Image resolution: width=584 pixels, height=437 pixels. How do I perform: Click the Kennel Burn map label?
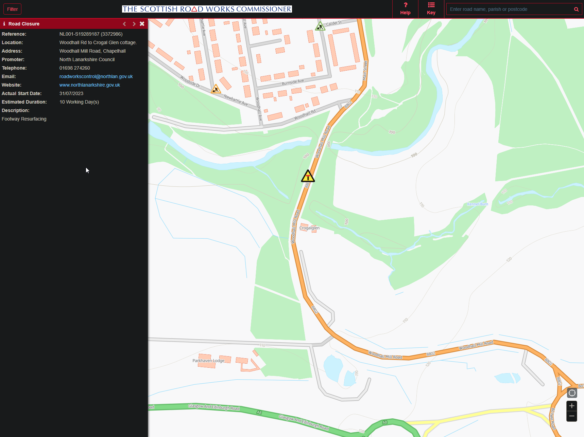click(478, 204)
